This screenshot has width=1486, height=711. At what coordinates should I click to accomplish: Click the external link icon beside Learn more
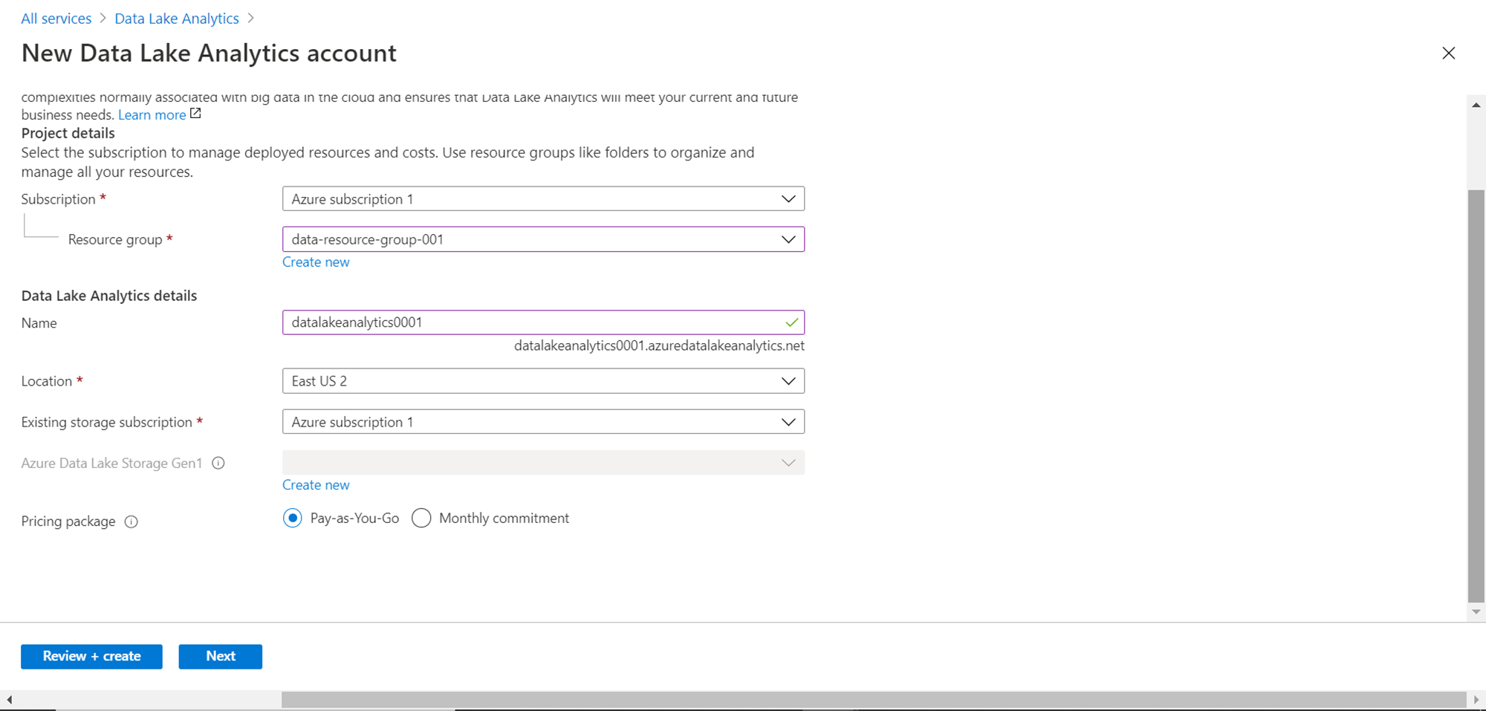coord(195,114)
